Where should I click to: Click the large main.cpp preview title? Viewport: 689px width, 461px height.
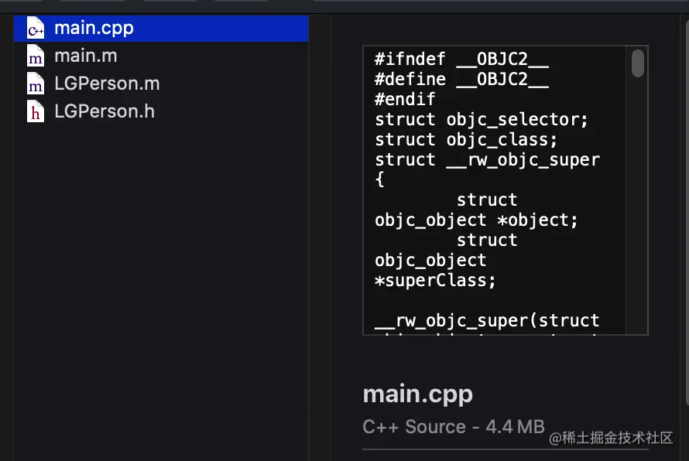coord(417,394)
